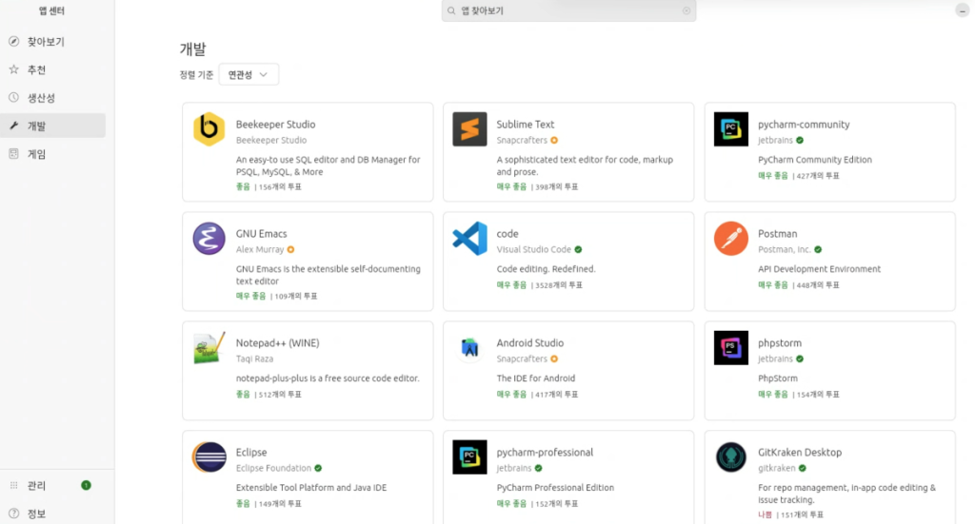This screenshot has height=524, width=975.
Task: Click the grid icon beside 관리
Action: (13, 485)
